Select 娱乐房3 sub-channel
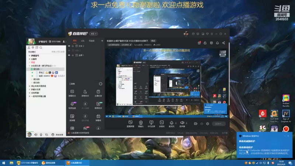The width and height of the screenshot is (295, 166). pos(37,83)
